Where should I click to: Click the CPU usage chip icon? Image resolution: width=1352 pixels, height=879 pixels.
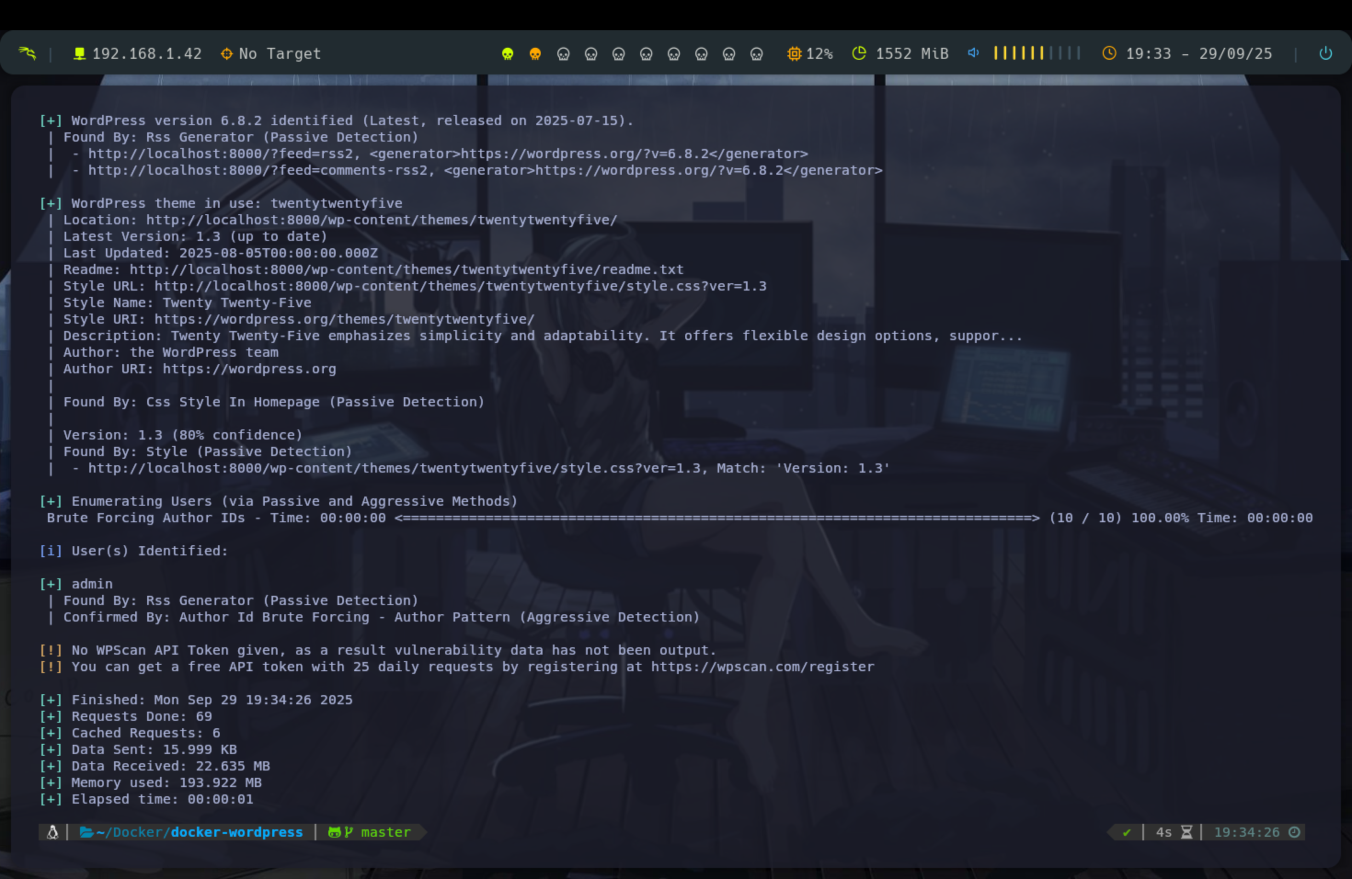click(x=794, y=53)
